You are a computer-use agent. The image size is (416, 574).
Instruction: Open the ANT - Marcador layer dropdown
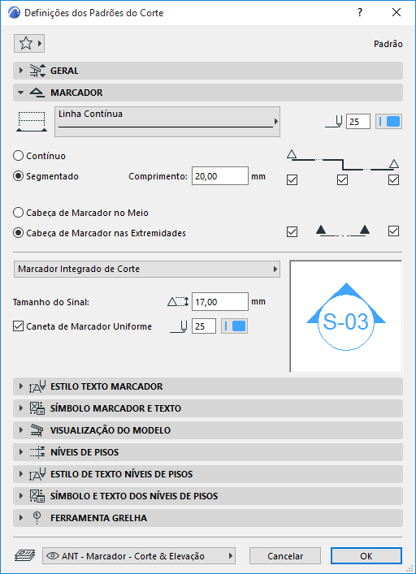[x=139, y=555]
